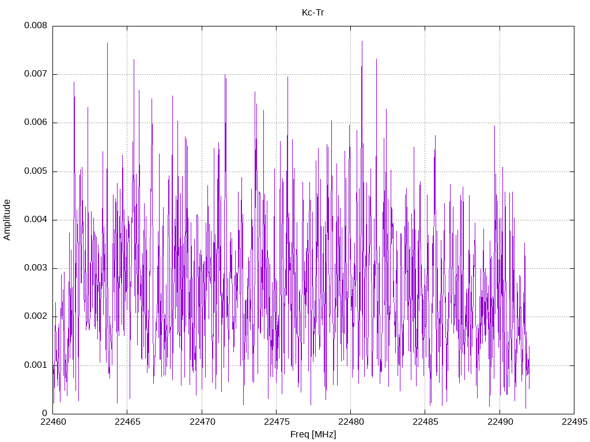Select the 'Freq [MHz]' x-axis label

point(313,435)
